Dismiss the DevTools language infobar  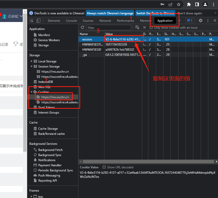click(x=215, y=13)
